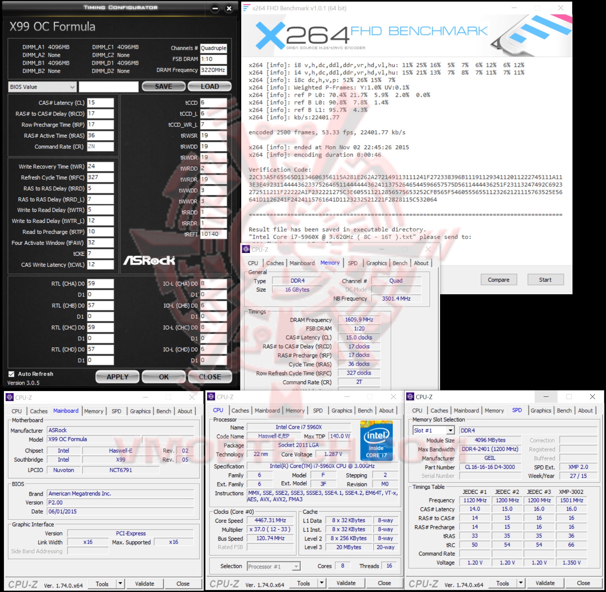The height and width of the screenshot is (592, 606).
Task: Close the CPU-Z SPD window from its title bar
Action: [592, 397]
